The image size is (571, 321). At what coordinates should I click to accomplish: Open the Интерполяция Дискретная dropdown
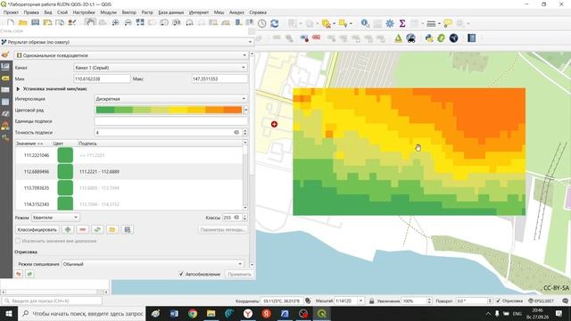[x=170, y=99]
